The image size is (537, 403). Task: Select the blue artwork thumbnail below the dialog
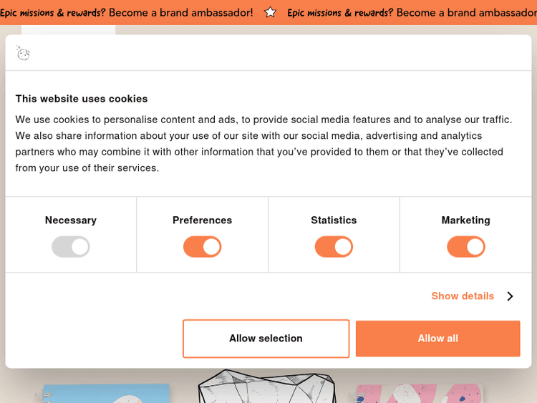click(105, 393)
